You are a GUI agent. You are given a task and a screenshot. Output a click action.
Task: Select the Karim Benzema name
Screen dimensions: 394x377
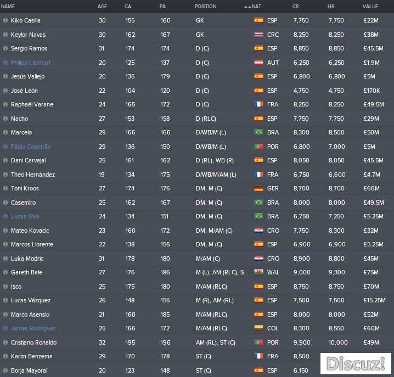32,356
